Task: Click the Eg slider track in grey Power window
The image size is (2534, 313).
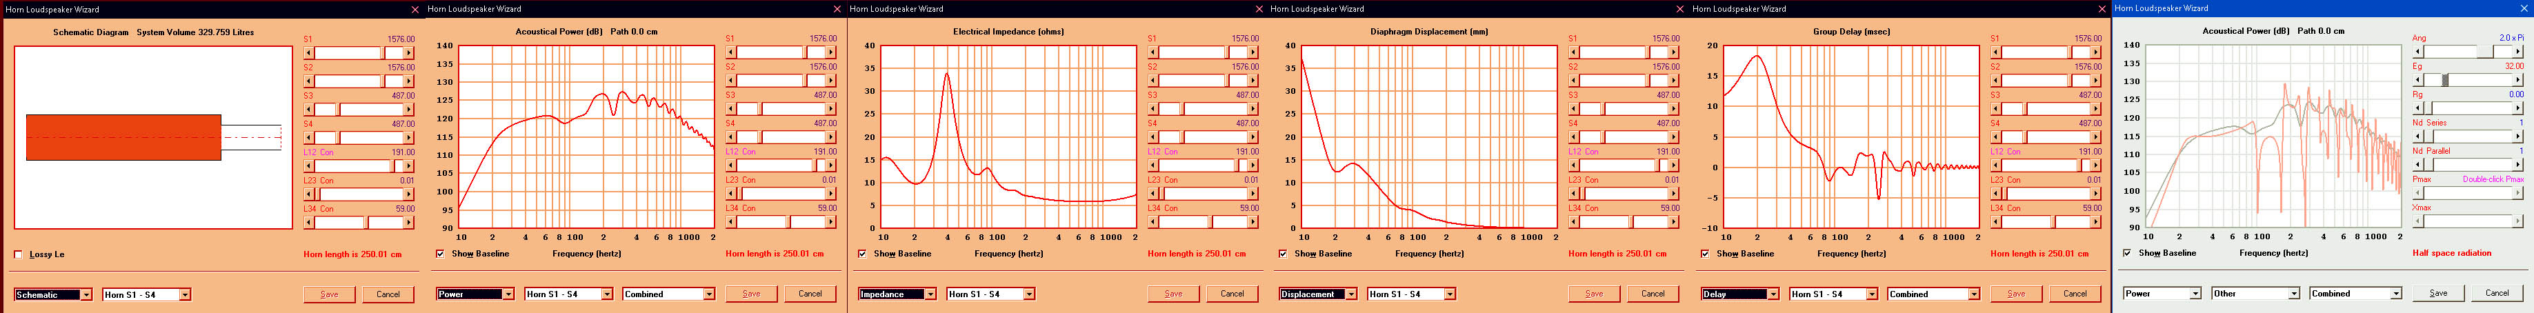Action: point(2468,80)
